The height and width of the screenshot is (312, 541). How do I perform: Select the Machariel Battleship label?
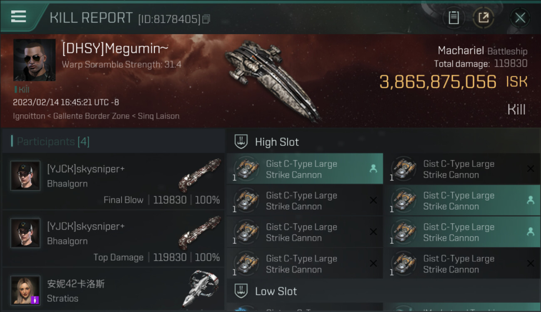coord(482,51)
